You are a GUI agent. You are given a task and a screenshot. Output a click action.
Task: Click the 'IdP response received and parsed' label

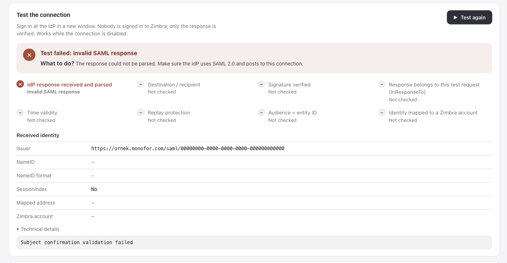[x=70, y=84]
